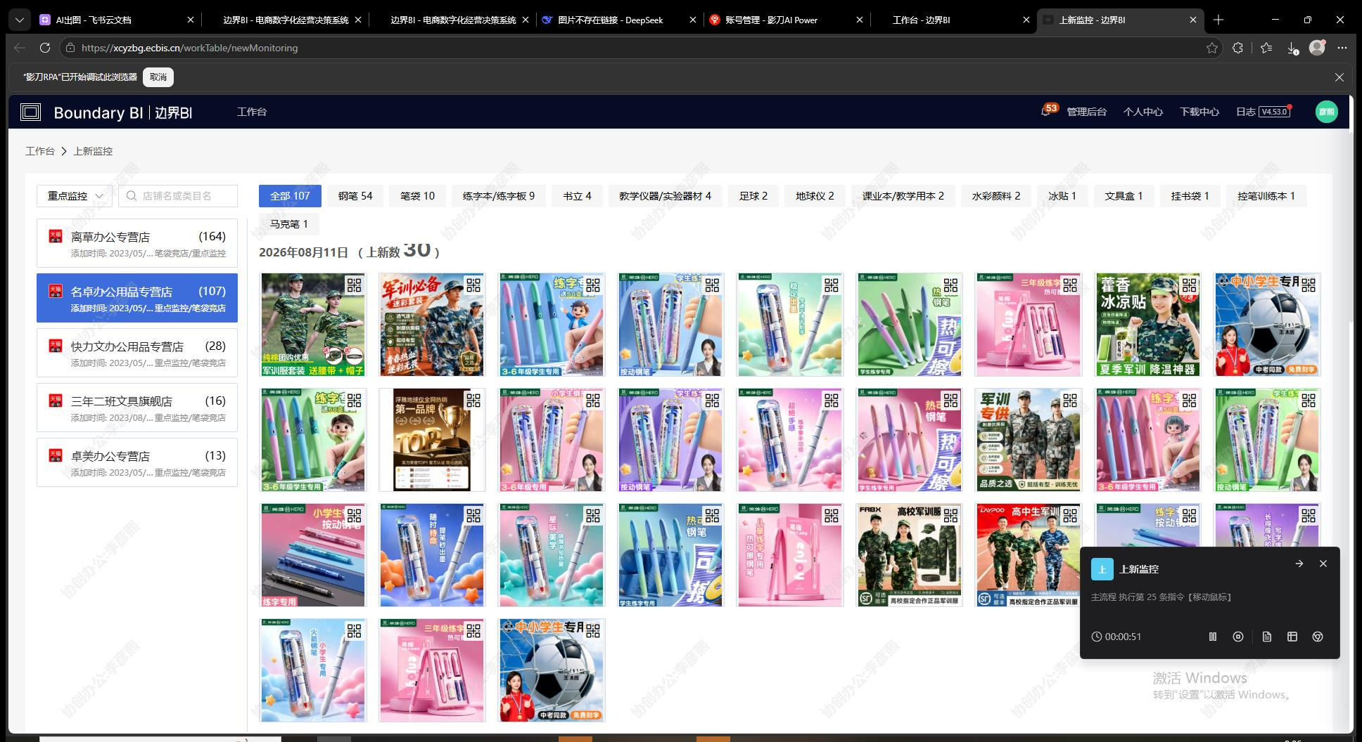Select the 离草办公专营店 store
Screen dimensions: 1362x742
pyautogui.click(x=137, y=243)
